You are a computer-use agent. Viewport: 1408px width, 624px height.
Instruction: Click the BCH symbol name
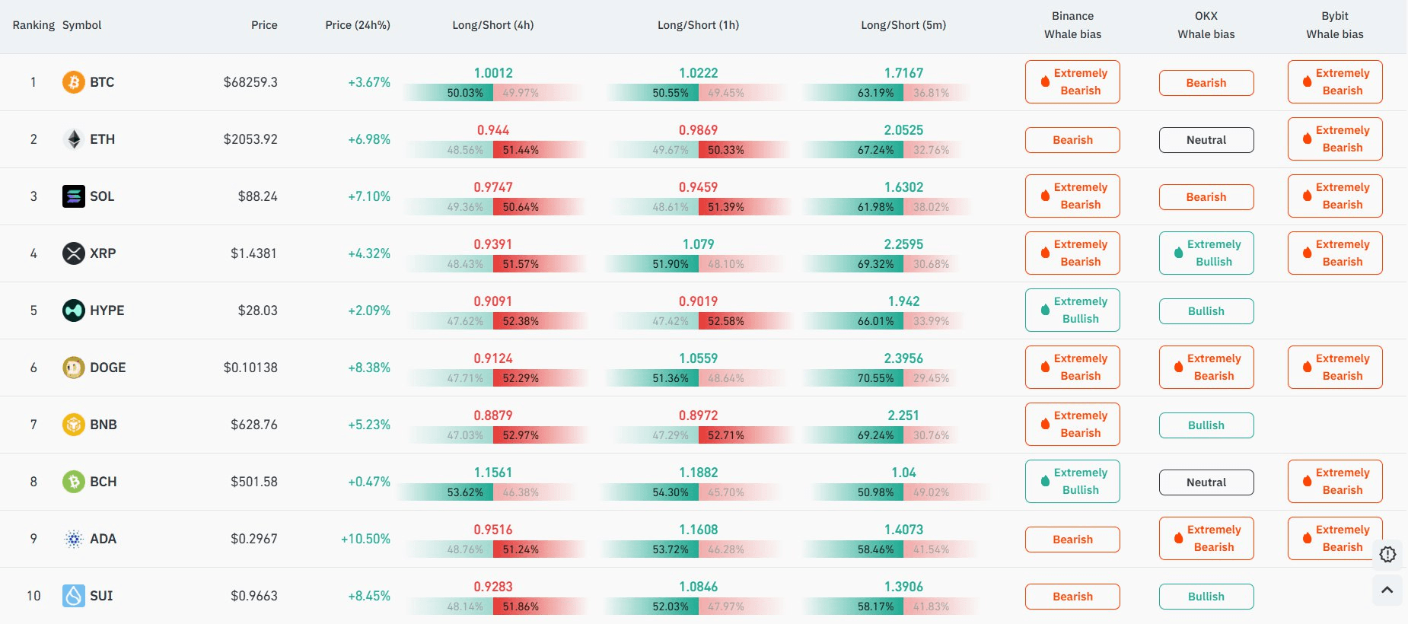click(104, 482)
